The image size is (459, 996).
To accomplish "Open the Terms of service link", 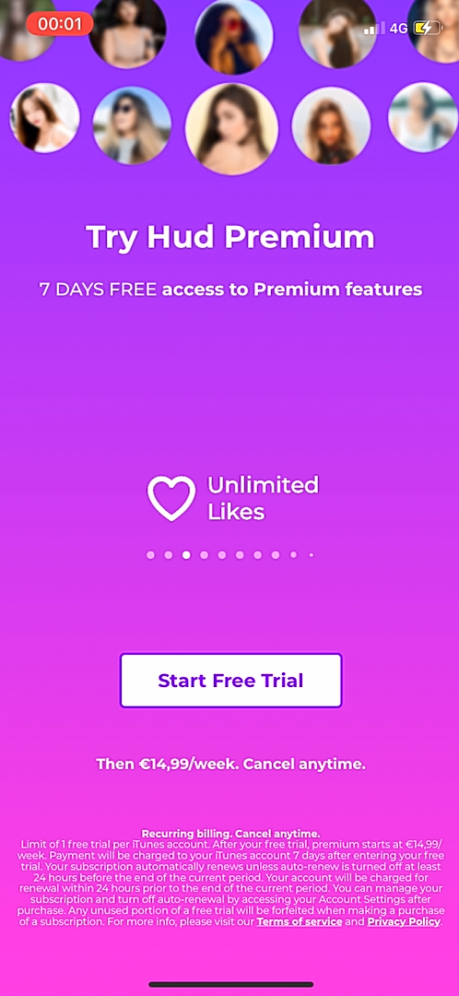I will coord(300,921).
